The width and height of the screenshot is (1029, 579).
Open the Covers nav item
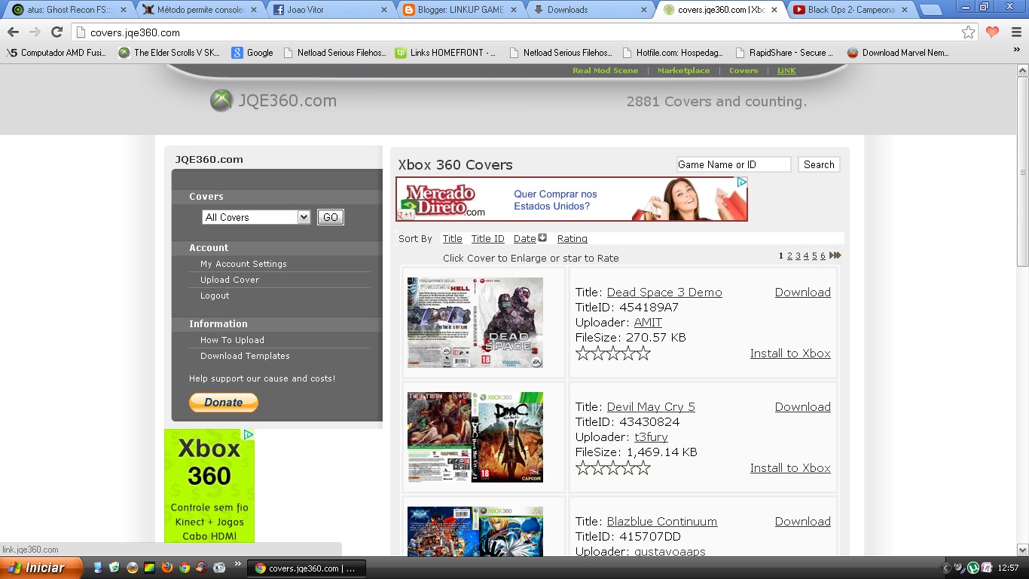click(744, 70)
